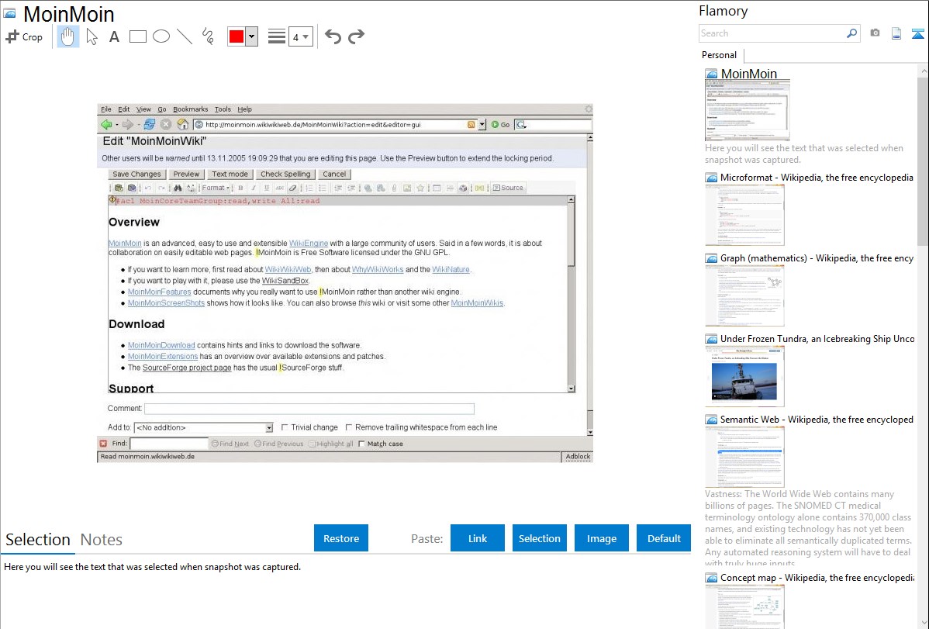This screenshot has height=629, width=929.
Task: Switch to the Notes tab
Action: click(x=102, y=540)
